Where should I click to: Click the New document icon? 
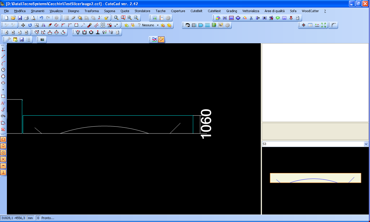coord(6,18)
